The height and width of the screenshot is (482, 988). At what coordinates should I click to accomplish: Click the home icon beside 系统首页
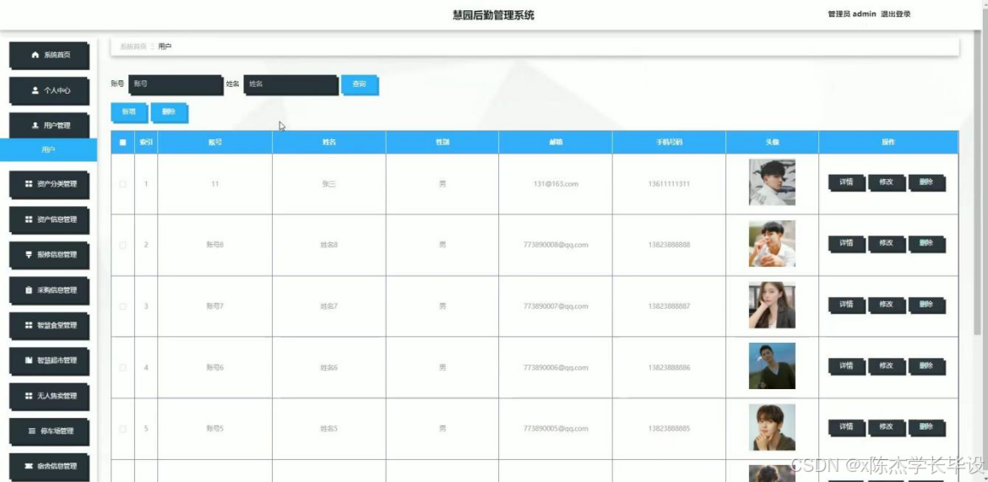point(35,56)
